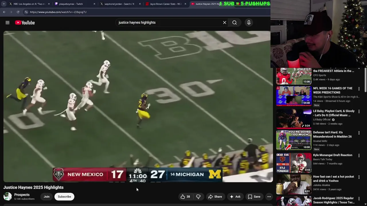Clear the search box text
The height and width of the screenshot is (206, 367).
click(225, 23)
